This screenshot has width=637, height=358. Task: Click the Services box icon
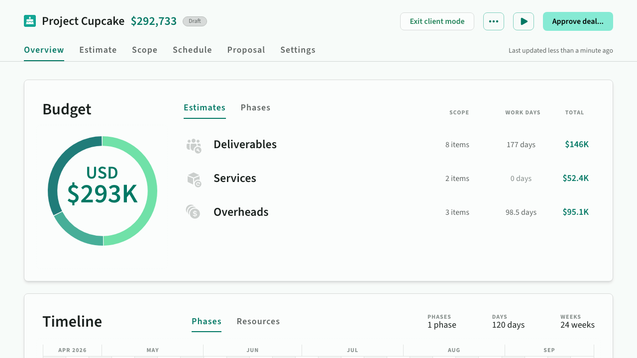[194, 179]
